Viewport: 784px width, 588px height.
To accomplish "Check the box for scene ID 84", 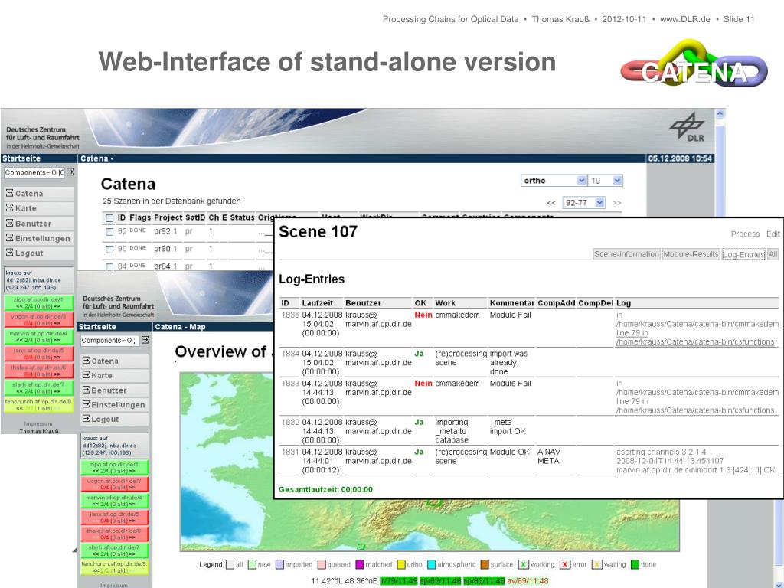I will click(109, 267).
